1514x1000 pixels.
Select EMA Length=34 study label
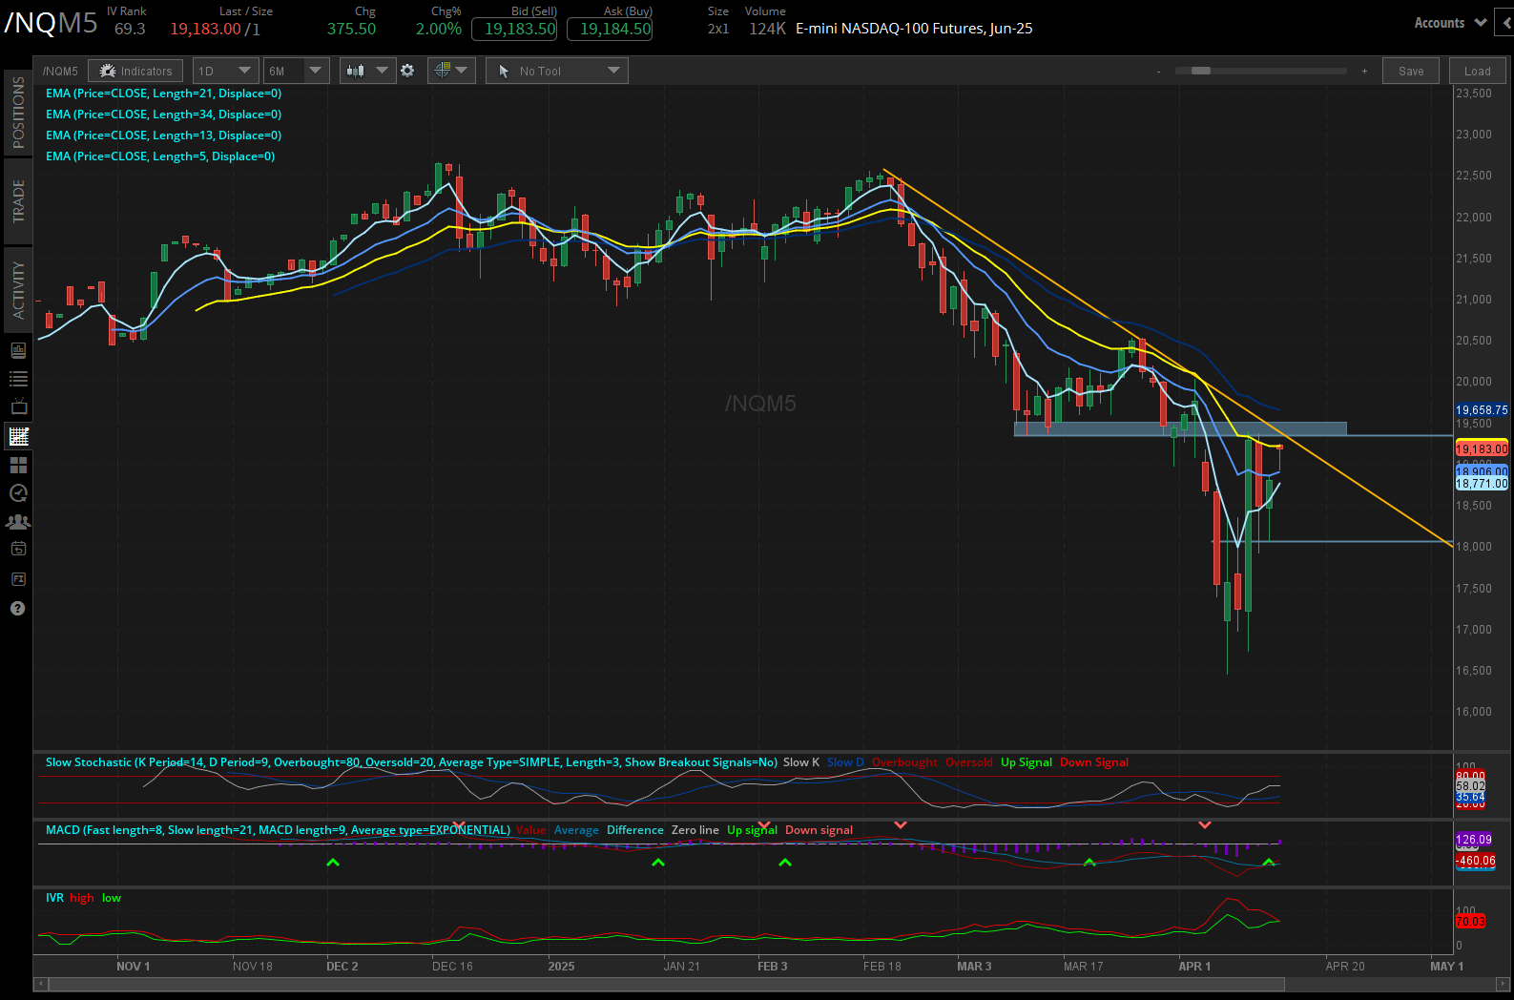coord(163,115)
